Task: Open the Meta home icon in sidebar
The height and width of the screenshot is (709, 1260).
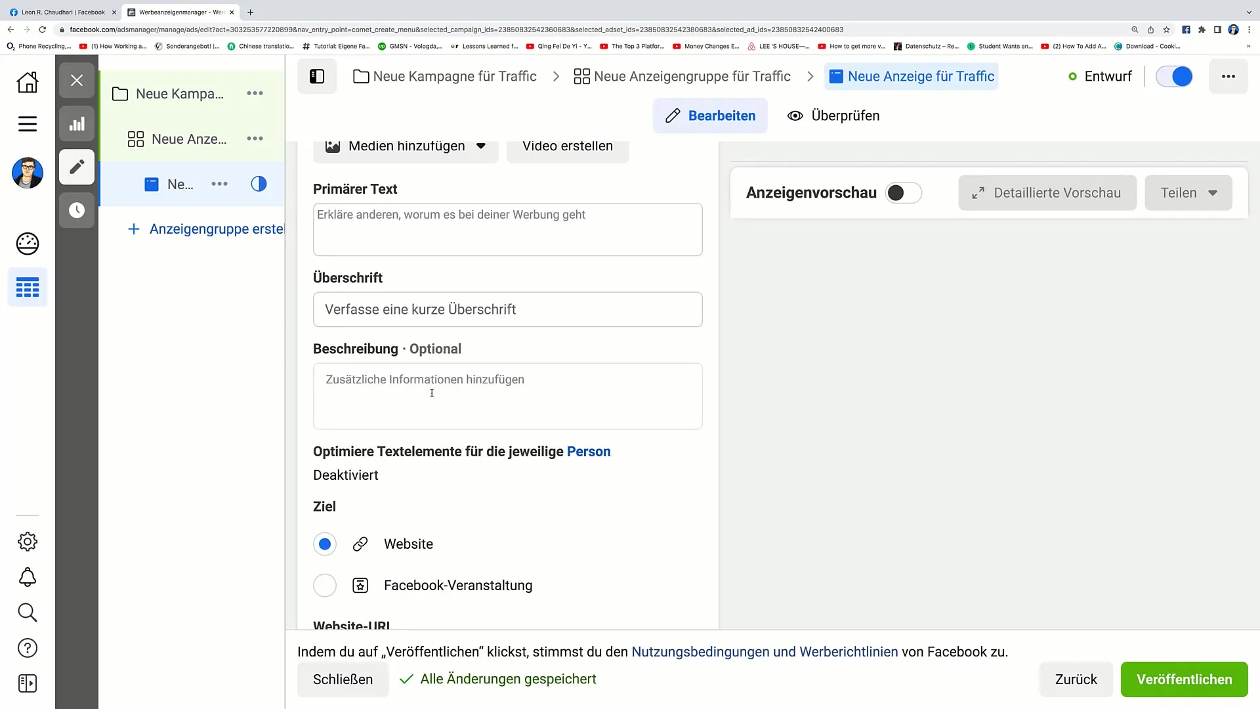Action: click(28, 82)
